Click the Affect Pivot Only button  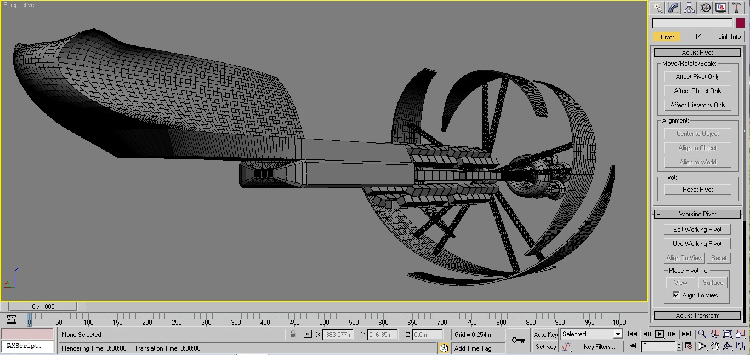[697, 77]
